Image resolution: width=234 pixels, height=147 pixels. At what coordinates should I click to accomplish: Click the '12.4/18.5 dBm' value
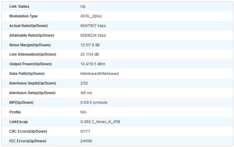[x=93, y=64]
